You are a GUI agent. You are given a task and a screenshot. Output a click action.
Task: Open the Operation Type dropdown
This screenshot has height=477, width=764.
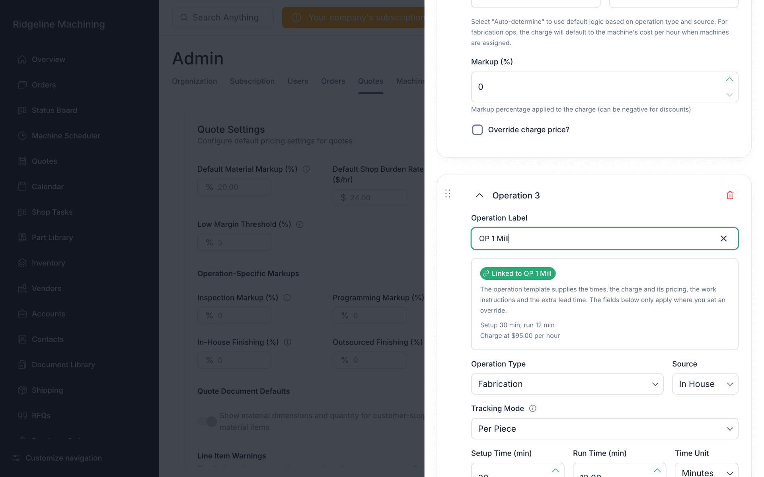click(x=567, y=384)
